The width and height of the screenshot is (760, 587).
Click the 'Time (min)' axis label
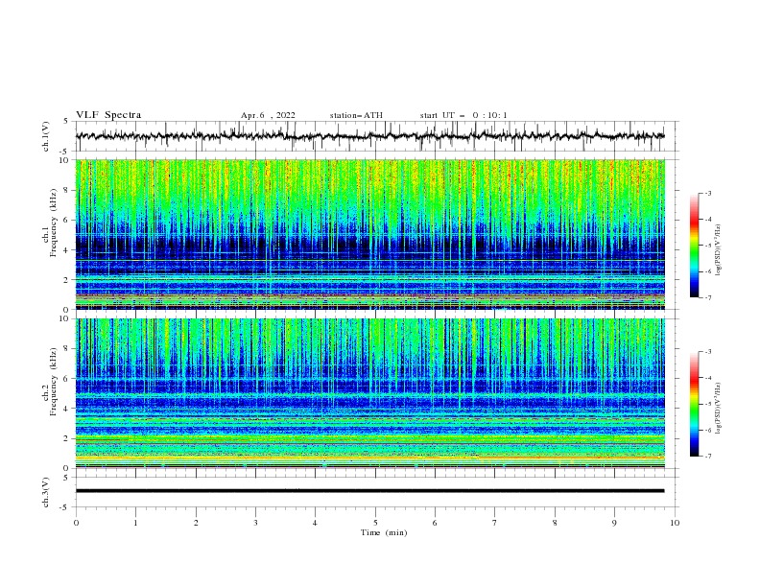[384, 532]
